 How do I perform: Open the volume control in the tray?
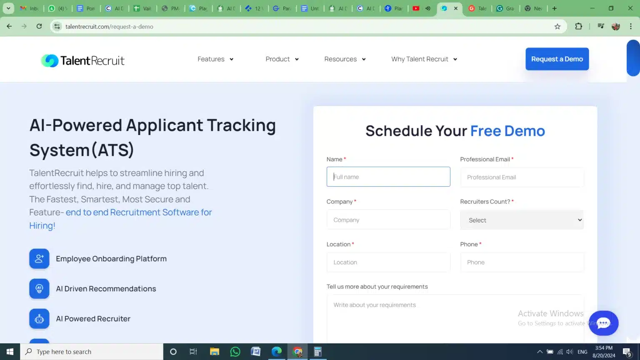[570, 352]
